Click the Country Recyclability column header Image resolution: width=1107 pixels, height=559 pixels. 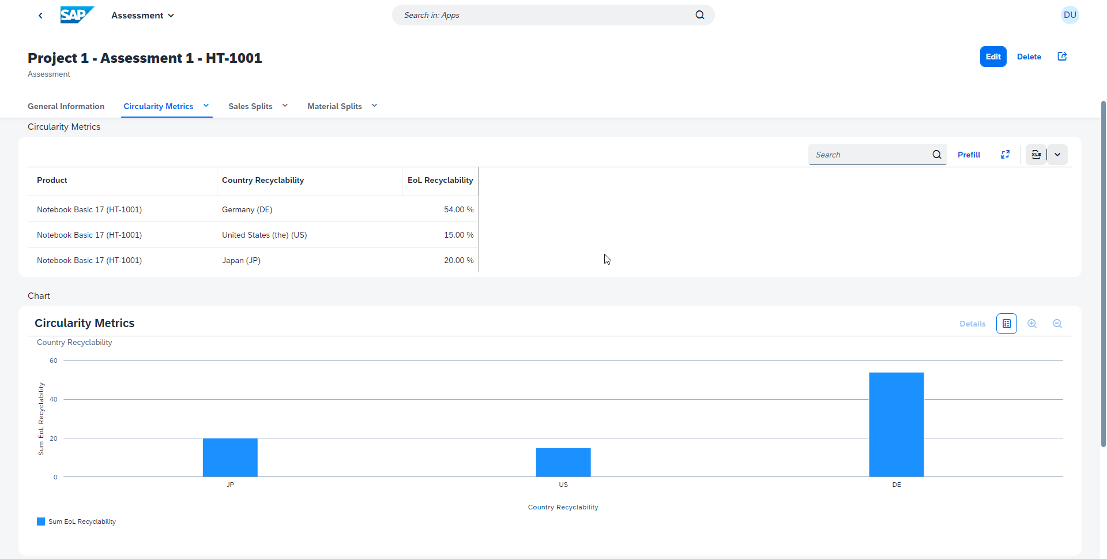tap(310, 181)
